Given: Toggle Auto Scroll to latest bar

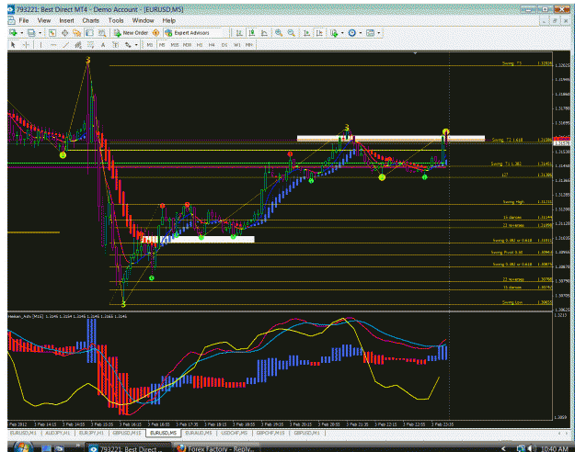Looking at the screenshot, I should coord(306,33).
